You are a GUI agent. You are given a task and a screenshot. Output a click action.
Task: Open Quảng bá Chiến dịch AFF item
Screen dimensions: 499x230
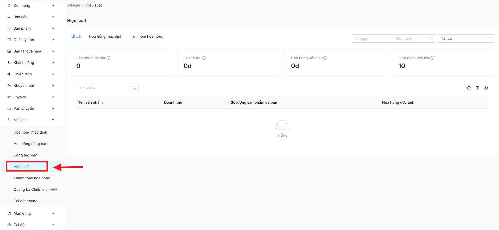click(x=35, y=189)
